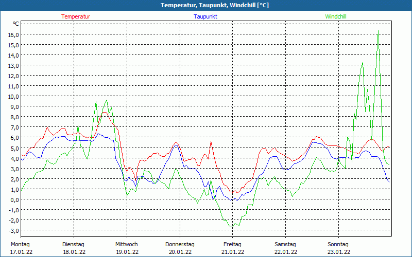
Task: Click the 6,0 y-axis value
Action: [15, 137]
